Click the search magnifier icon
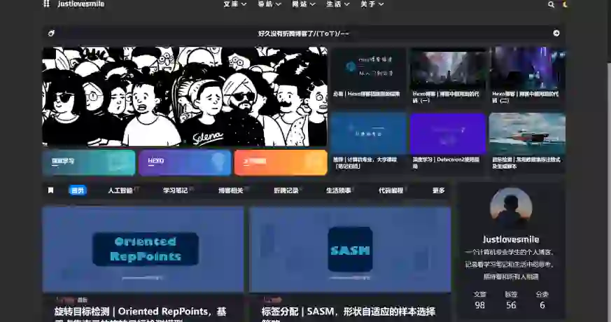The height and width of the screenshot is (322, 611). 551,4
